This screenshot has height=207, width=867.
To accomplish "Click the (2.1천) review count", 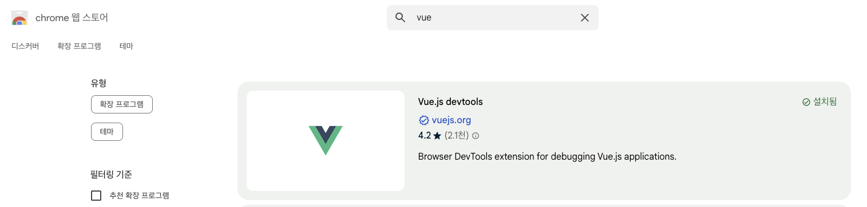I will coord(457,136).
